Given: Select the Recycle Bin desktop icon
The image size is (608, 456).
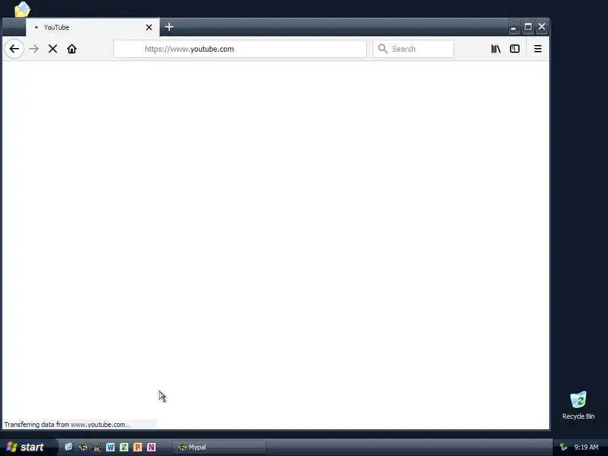Looking at the screenshot, I should (578, 405).
